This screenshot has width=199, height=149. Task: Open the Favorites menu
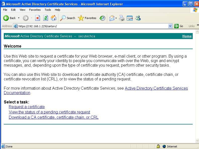coord(35,10)
